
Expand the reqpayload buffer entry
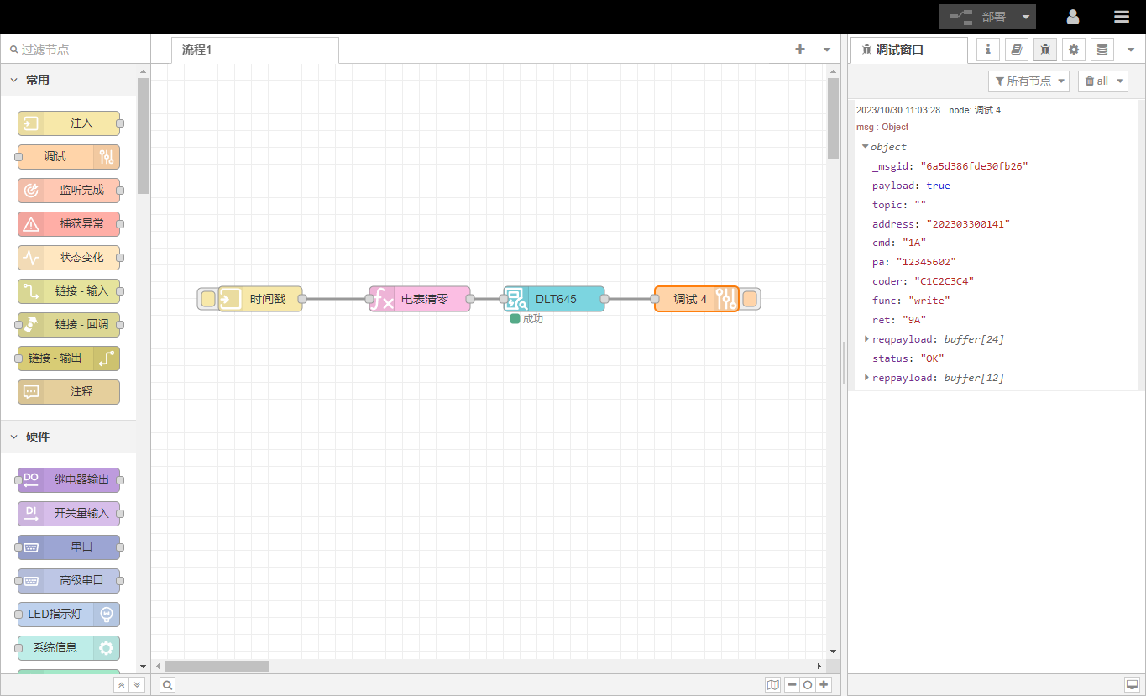pos(866,339)
